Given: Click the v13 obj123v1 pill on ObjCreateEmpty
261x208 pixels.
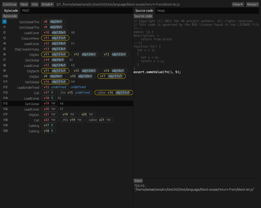Looking at the screenshot, I should pyautogui.click(x=55, y=49).
